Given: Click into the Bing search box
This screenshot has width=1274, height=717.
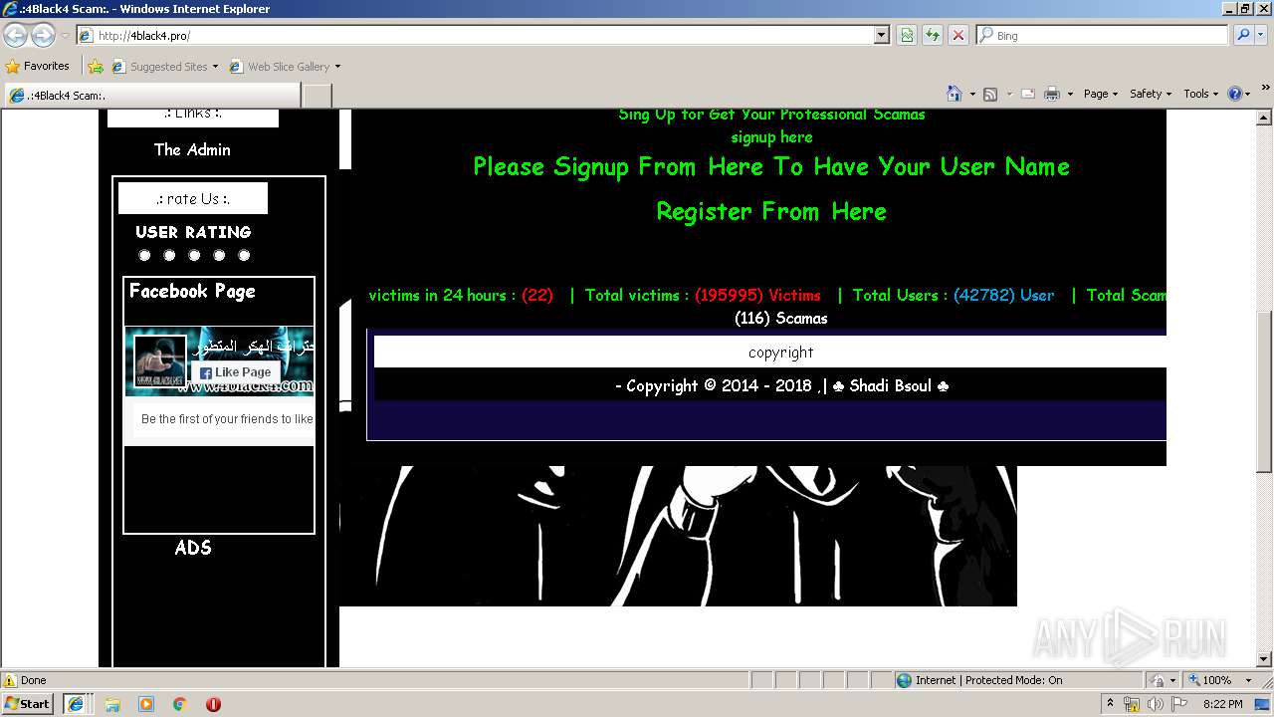Looking at the screenshot, I should [x=1103, y=35].
